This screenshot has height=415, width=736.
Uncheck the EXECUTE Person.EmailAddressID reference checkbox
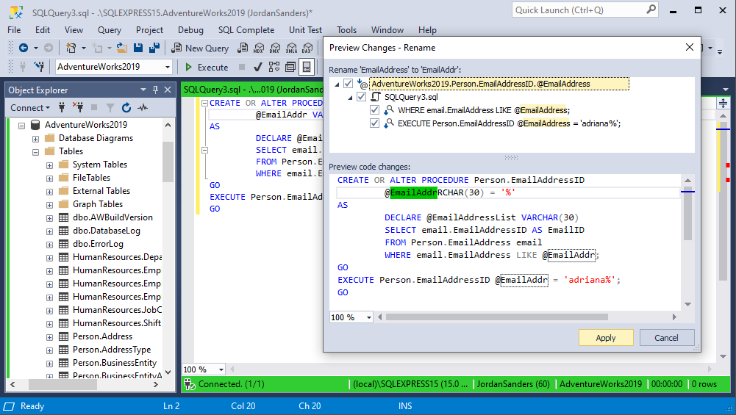374,123
